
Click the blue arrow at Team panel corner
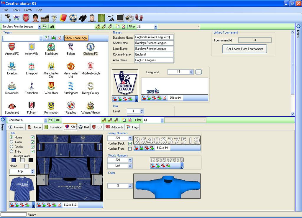tap(3, 120)
